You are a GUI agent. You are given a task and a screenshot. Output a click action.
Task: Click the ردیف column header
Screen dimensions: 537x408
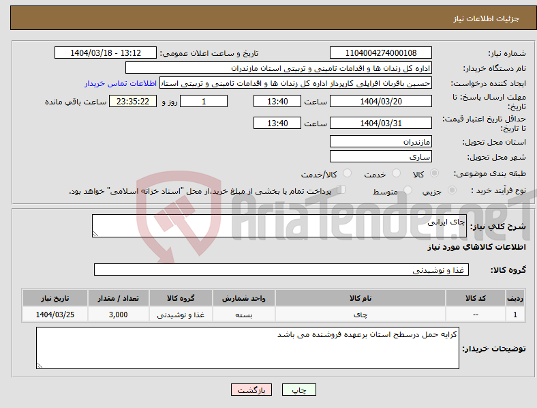click(515, 298)
